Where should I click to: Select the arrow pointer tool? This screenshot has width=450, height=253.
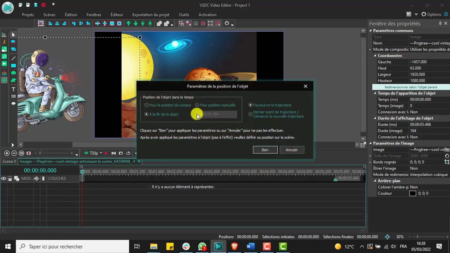pos(13,35)
